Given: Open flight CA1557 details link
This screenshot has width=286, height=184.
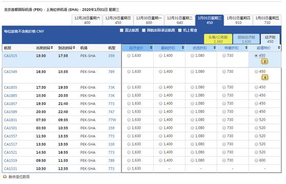Looking at the screenshot, I should click(x=11, y=136).
